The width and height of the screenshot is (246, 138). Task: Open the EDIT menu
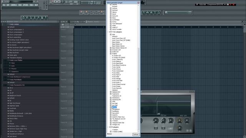click(8, 5)
